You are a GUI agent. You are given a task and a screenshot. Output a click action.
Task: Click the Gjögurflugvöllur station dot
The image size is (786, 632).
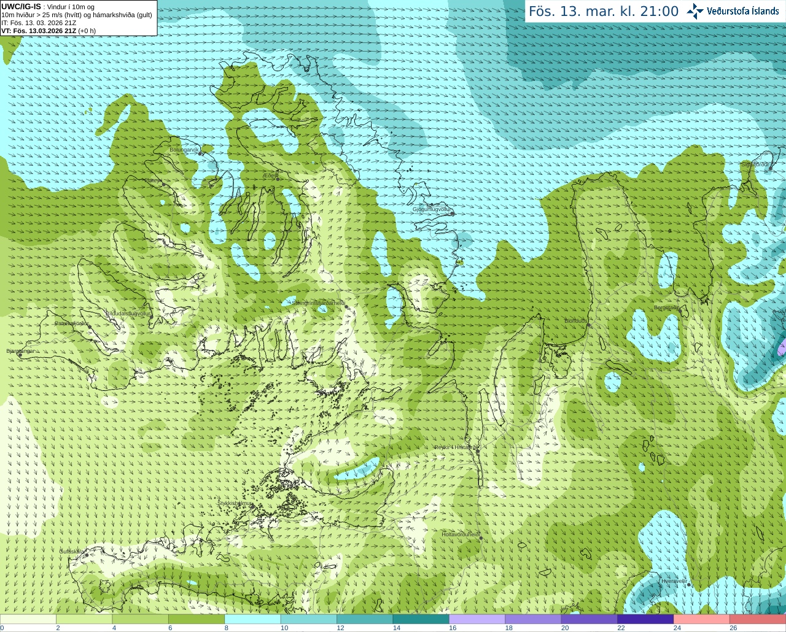[x=452, y=214]
